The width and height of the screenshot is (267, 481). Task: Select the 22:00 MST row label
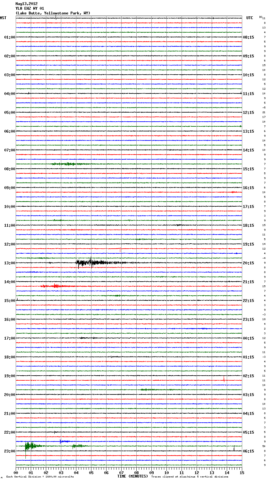pyautogui.click(x=10, y=432)
